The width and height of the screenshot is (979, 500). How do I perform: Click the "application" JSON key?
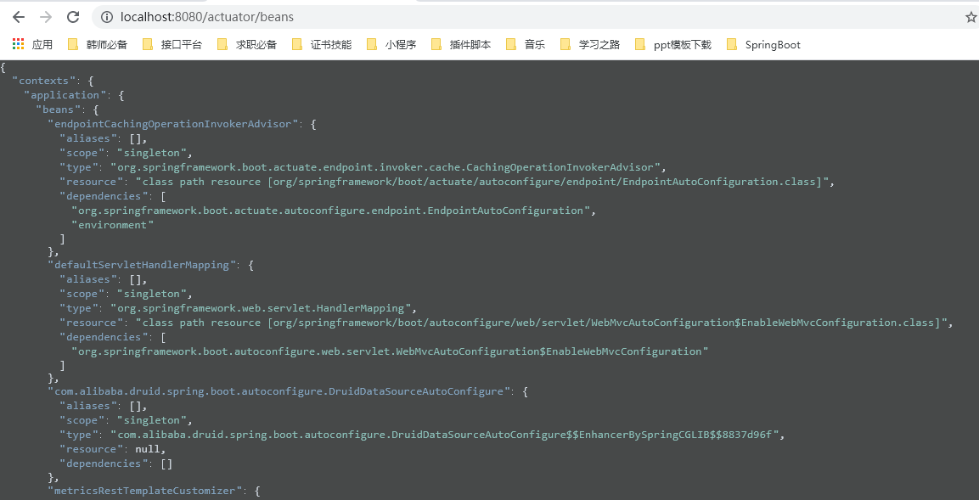point(65,95)
